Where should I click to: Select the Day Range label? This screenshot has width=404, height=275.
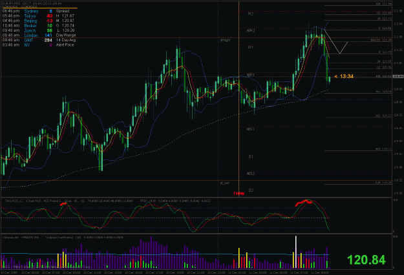coord(66,36)
